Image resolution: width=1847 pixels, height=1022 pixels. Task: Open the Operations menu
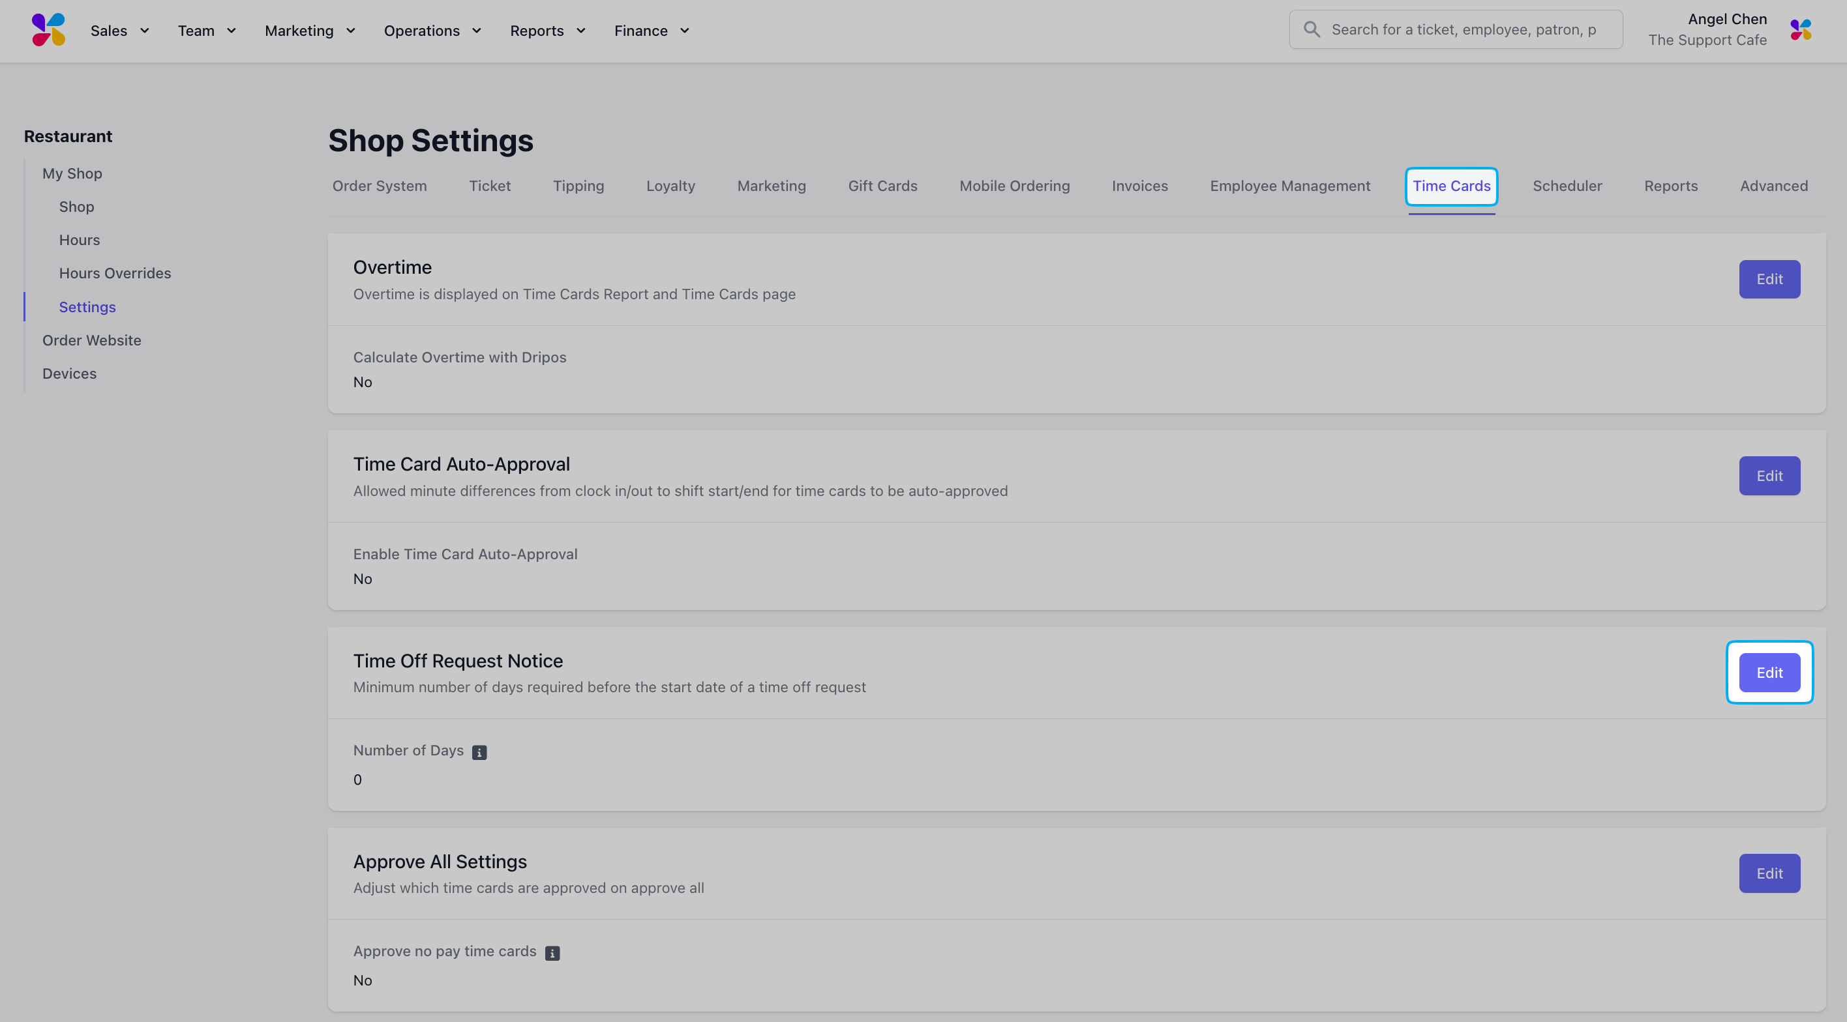pyautogui.click(x=432, y=31)
